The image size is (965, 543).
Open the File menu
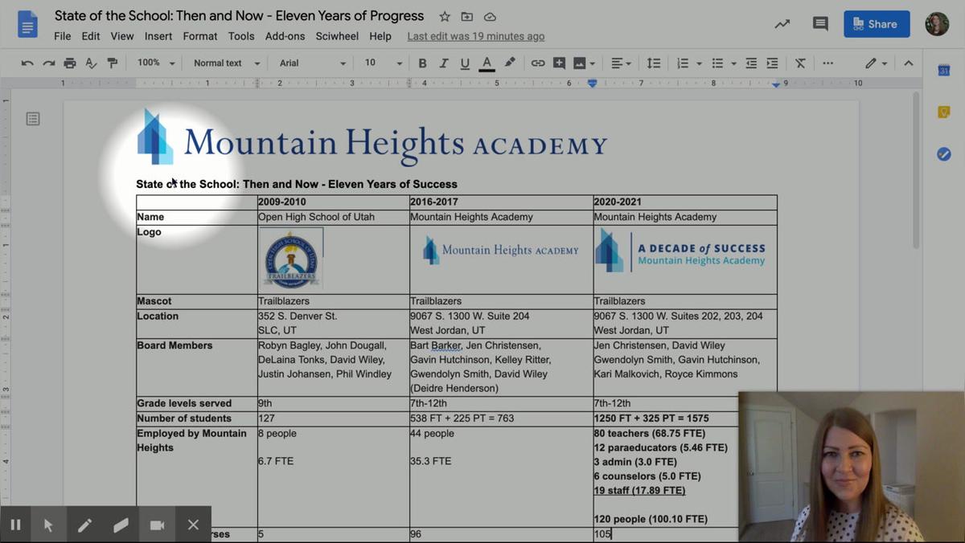click(62, 36)
